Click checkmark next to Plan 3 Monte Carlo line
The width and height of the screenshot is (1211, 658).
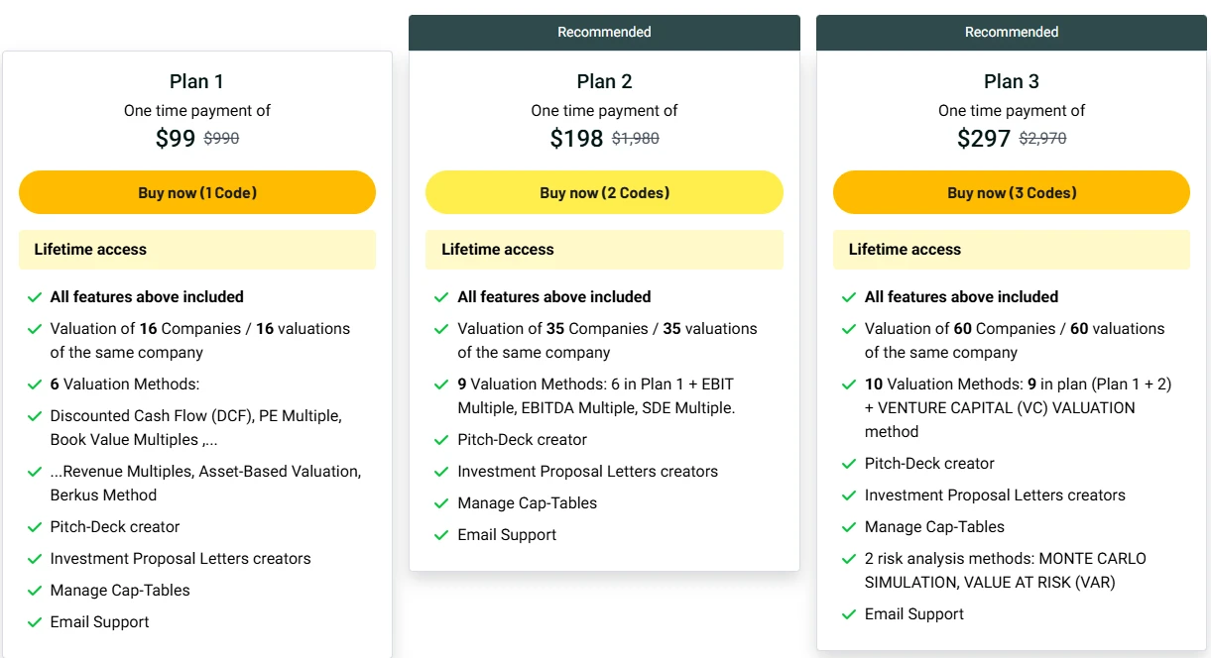tap(848, 559)
